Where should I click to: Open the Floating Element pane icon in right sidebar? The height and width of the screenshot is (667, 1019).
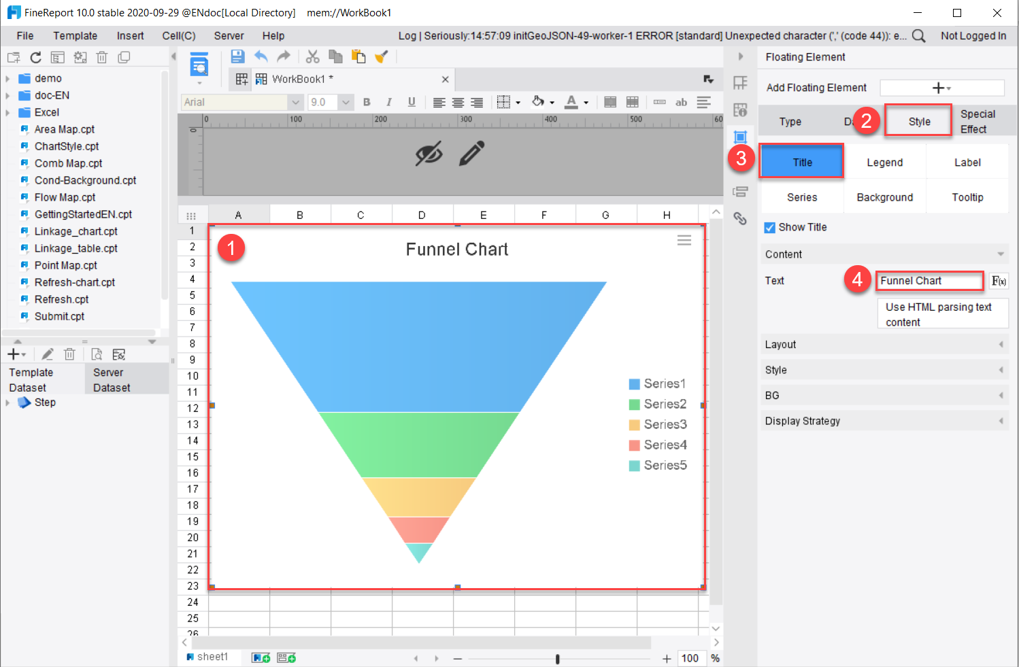click(x=741, y=136)
